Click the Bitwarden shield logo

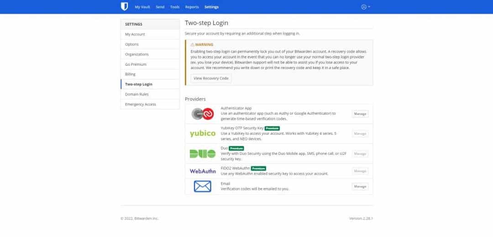point(124,7)
